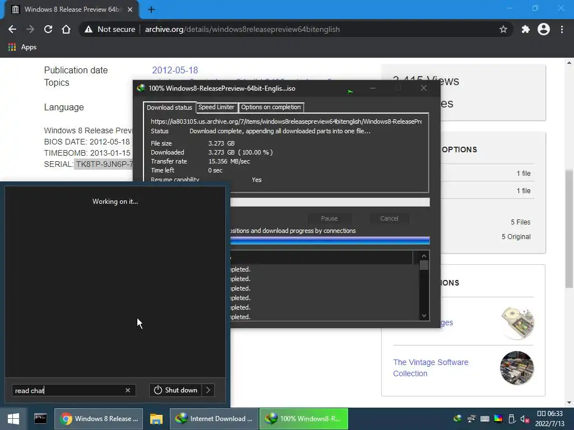
Task: Expand Shut down options arrow
Action: [208, 390]
